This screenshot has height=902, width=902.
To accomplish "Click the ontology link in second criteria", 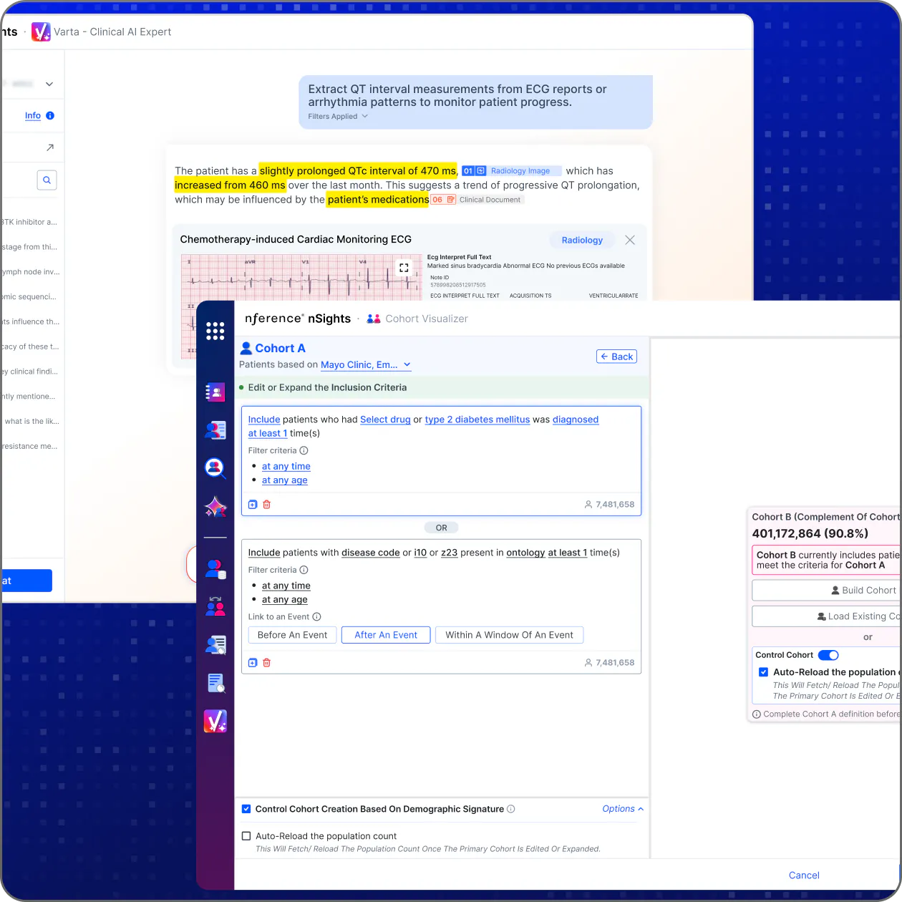I will pyautogui.click(x=525, y=553).
